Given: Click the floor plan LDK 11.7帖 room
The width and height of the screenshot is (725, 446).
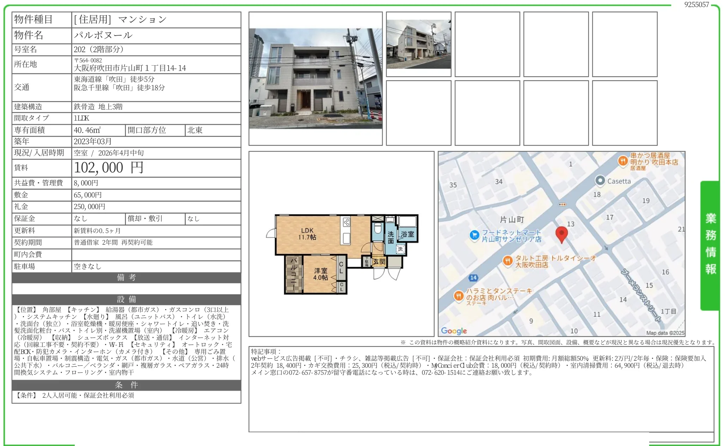Looking at the screenshot, I should [x=307, y=234].
